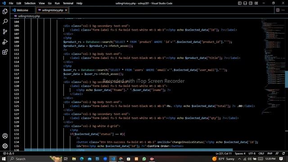Open the Windows Start menu
The image size is (288, 162).
click(x=4, y=159)
